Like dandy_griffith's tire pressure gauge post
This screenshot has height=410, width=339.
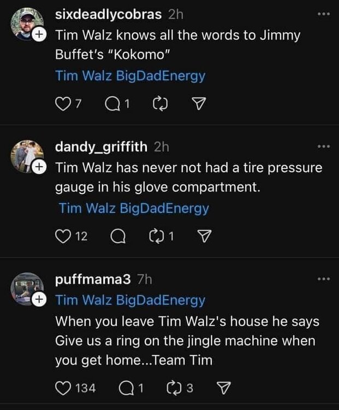coord(63,236)
